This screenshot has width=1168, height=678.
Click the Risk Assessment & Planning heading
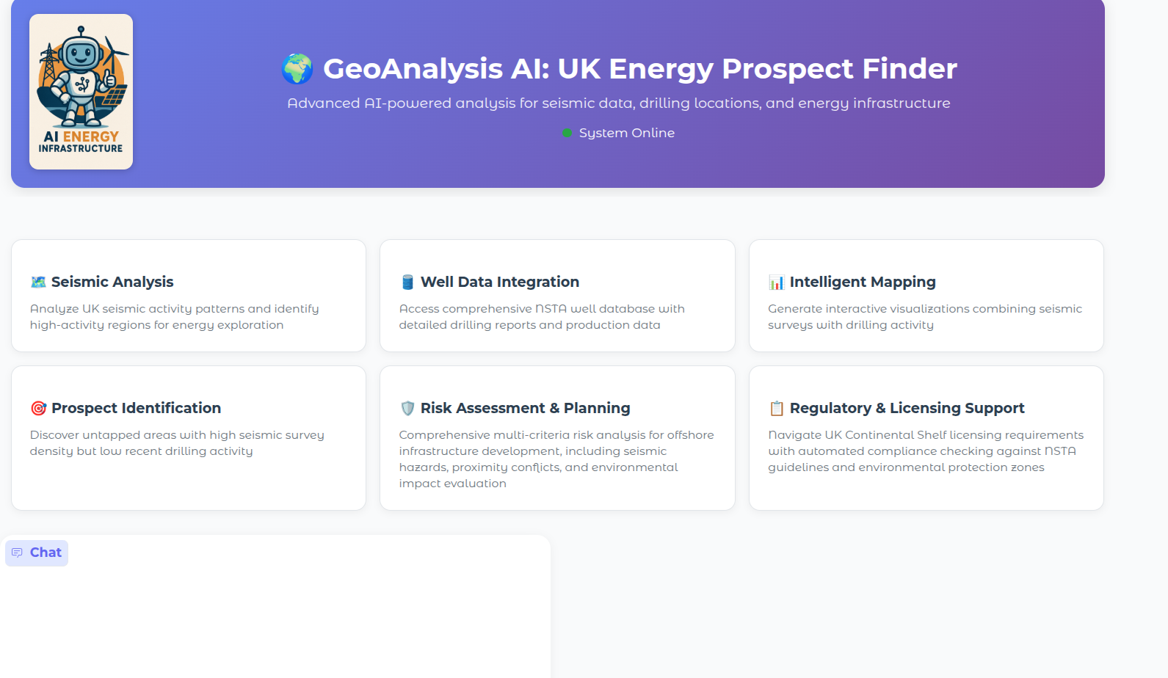(525, 408)
